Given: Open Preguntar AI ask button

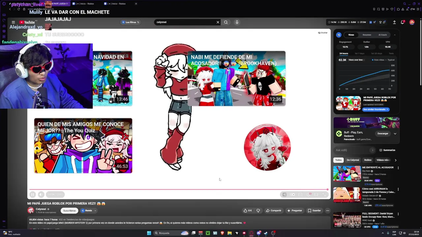Looking at the screenshot, I should 294,211.
